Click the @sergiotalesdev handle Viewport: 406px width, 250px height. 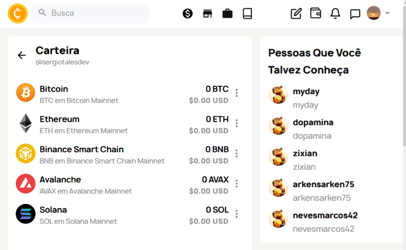62,62
